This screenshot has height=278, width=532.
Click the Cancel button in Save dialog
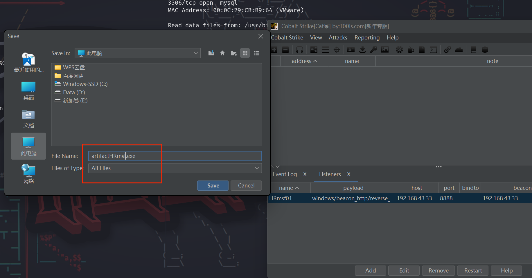coord(246,186)
